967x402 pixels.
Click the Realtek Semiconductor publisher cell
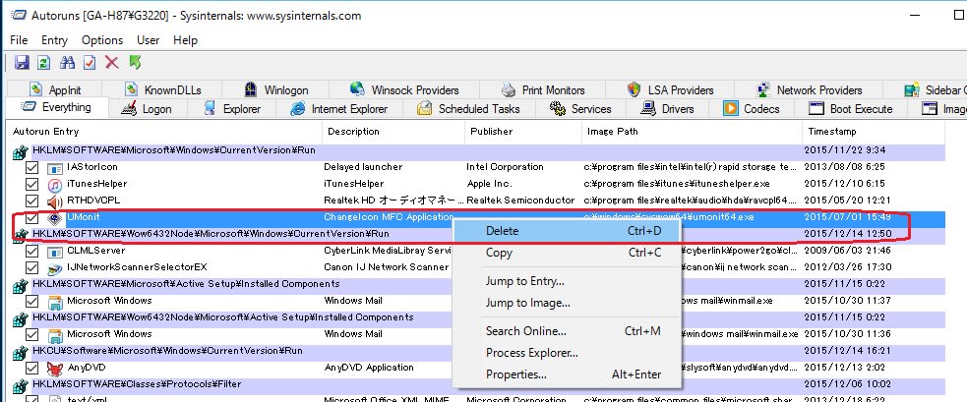tap(520, 201)
